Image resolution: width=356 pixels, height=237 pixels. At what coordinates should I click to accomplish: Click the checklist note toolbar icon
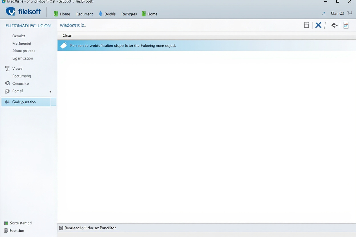point(346,25)
